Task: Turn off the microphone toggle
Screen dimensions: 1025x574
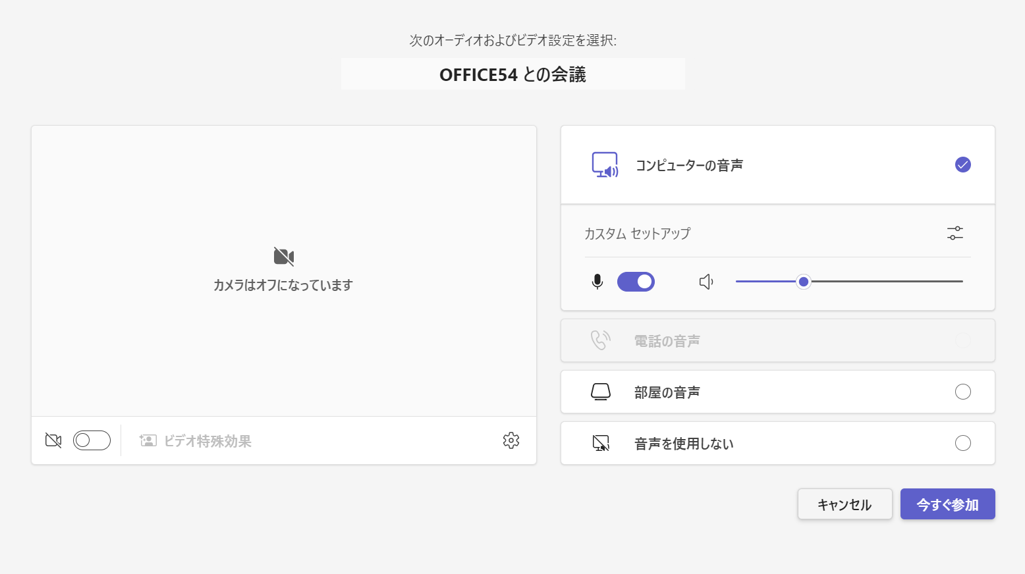Action: pyautogui.click(x=636, y=282)
